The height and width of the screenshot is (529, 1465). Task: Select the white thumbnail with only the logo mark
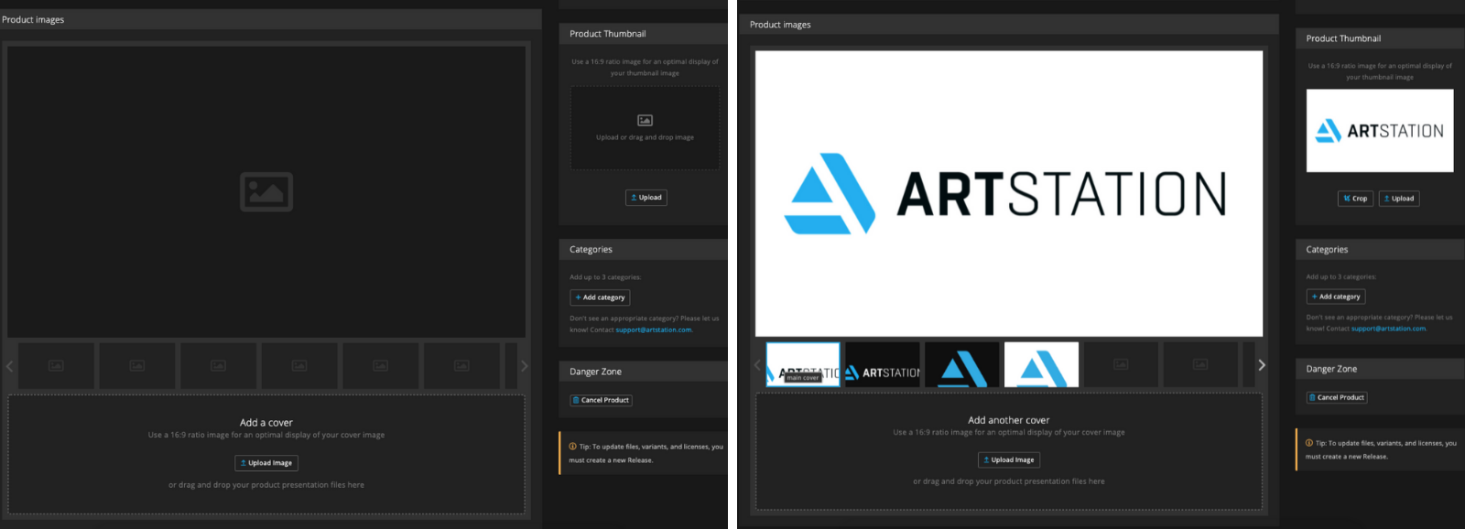click(x=1041, y=364)
